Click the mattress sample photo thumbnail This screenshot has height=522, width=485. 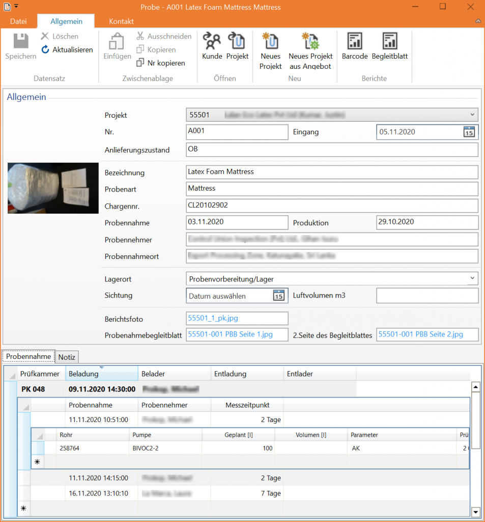53,188
